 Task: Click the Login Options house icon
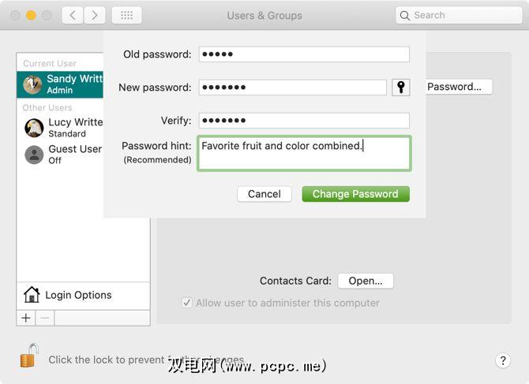[32, 295]
